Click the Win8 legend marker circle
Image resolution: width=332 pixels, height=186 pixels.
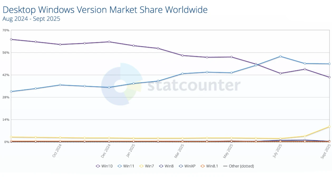click(x=161, y=166)
